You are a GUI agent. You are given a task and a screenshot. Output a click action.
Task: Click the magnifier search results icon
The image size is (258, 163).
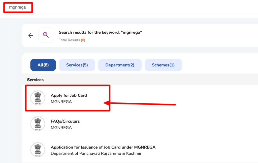pyautogui.click(x=46, y=35)
